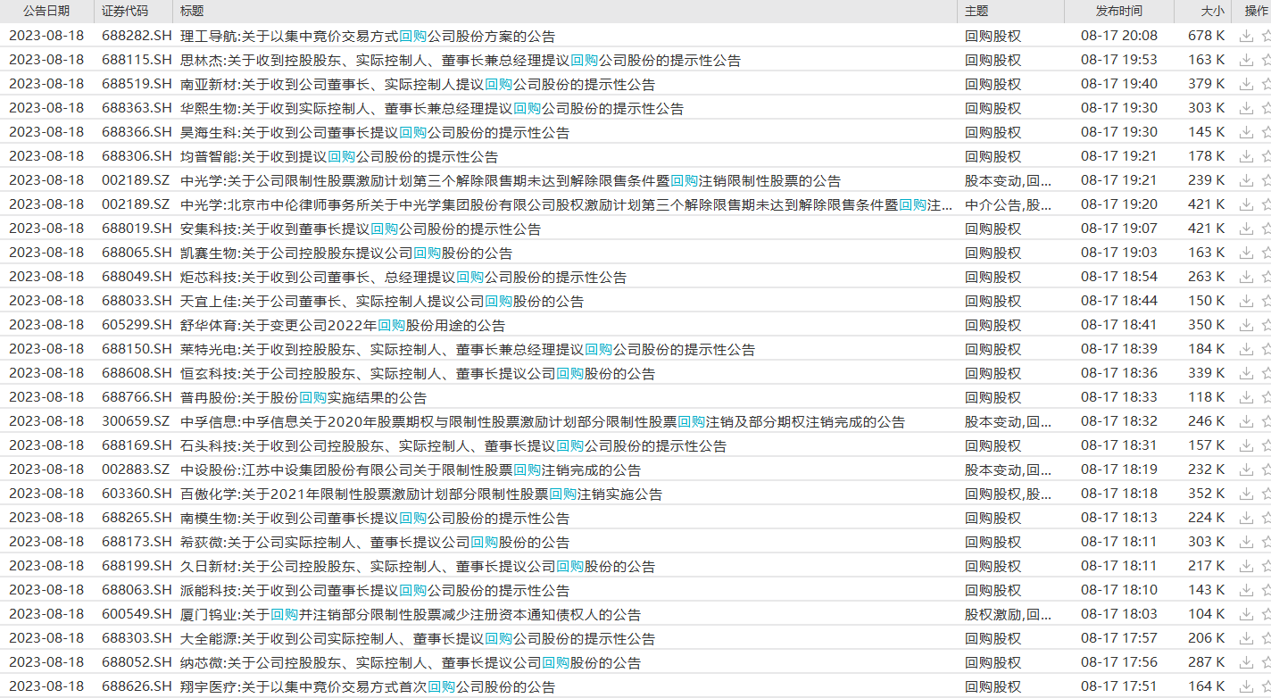The height and width of the screenshot is (698, 1271).
Task: Download the 普冉股份 announcement
Action: 1246,397
